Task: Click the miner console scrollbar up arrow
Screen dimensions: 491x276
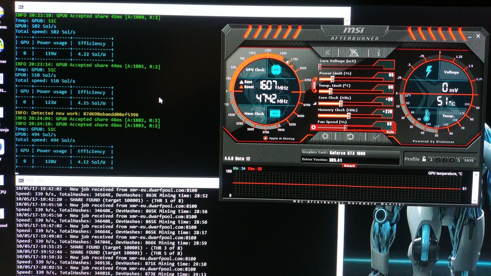Action: (347, 21)
